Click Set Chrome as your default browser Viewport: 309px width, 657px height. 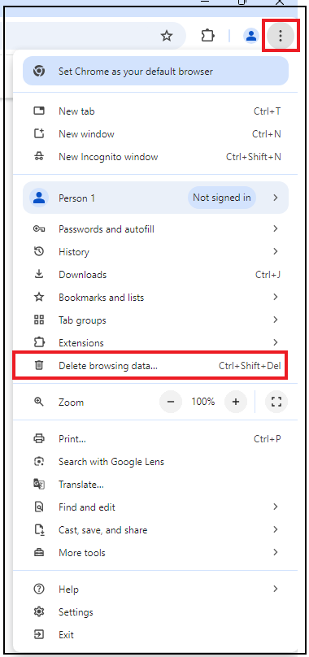pos(155,71)
